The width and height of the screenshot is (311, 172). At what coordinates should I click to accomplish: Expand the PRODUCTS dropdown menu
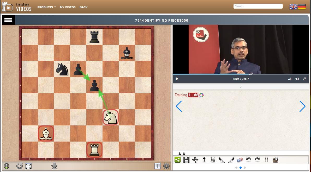[46, 7]
